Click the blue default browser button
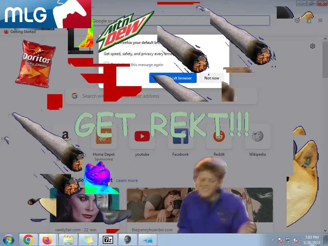Screen dimensions: 328x246 point(173,78)
